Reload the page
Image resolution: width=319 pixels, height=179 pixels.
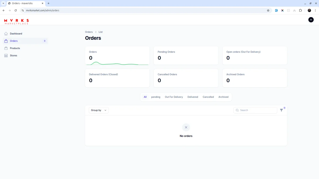click(16, 10)
